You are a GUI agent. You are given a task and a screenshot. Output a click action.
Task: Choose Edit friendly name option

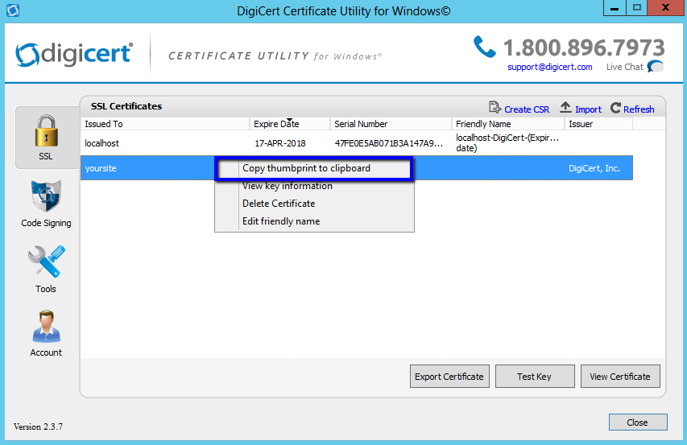pos(281,221)
